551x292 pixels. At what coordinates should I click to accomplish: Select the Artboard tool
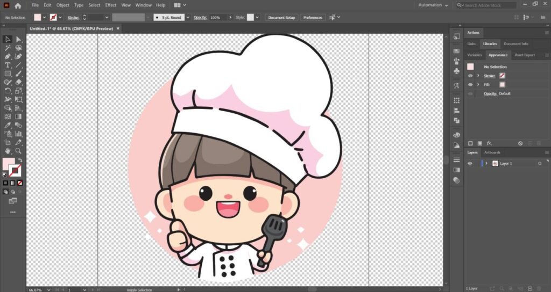click(x=8, y=142)
